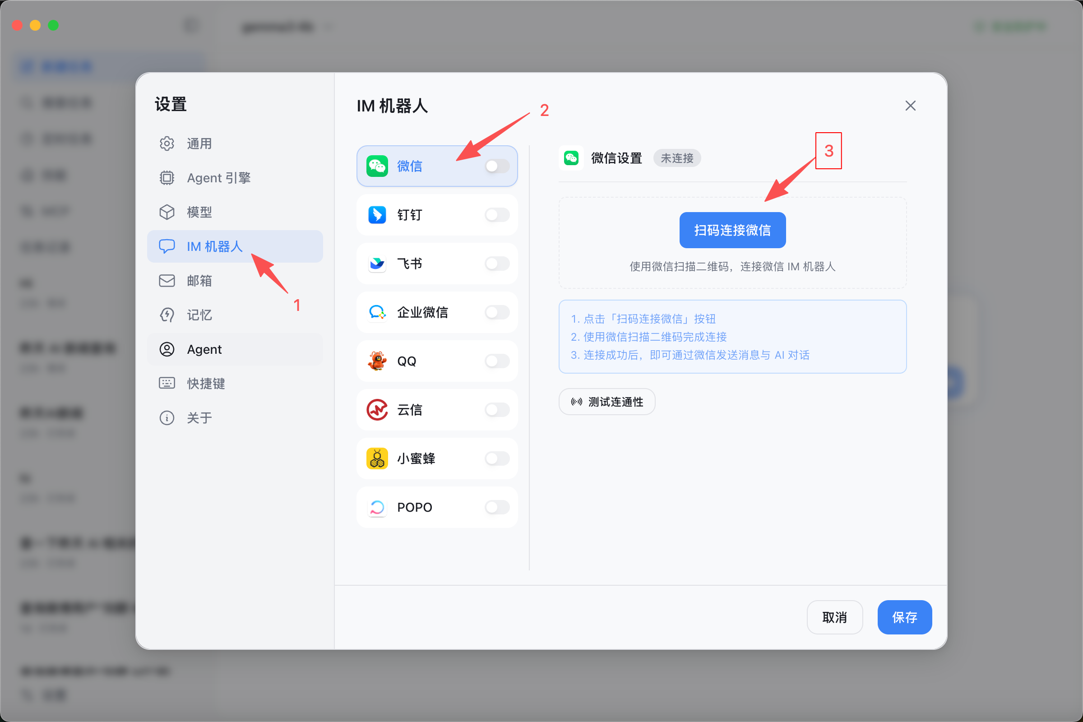Click 取消 to cancel settings
This screenshot has height=722, width=1083.
834,617
